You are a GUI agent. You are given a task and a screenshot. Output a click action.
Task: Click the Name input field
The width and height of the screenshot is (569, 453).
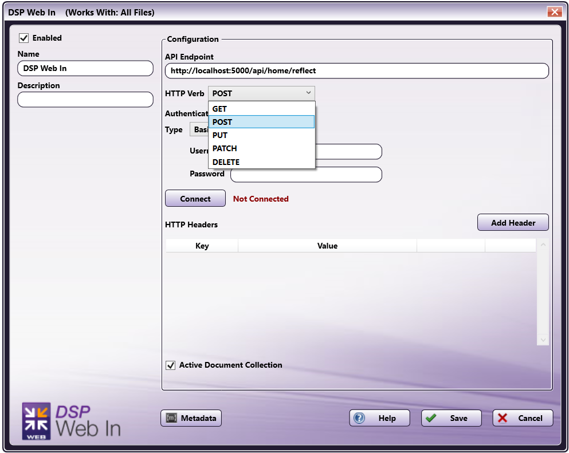click(85, 68)
